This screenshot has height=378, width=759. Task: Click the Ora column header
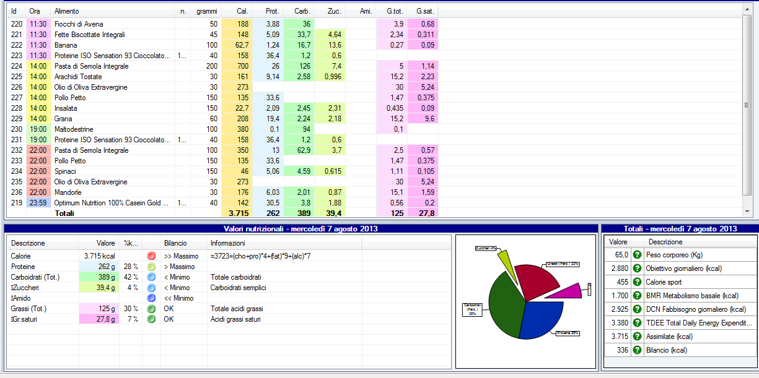coord(35,11)
